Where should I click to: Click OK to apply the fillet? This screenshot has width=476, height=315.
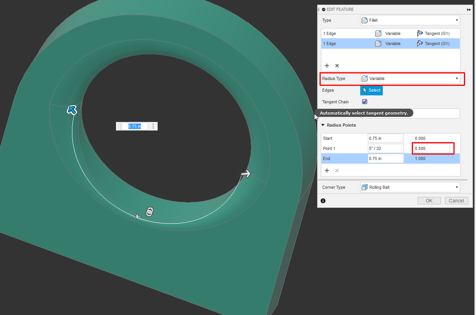[x=429, y=200]
